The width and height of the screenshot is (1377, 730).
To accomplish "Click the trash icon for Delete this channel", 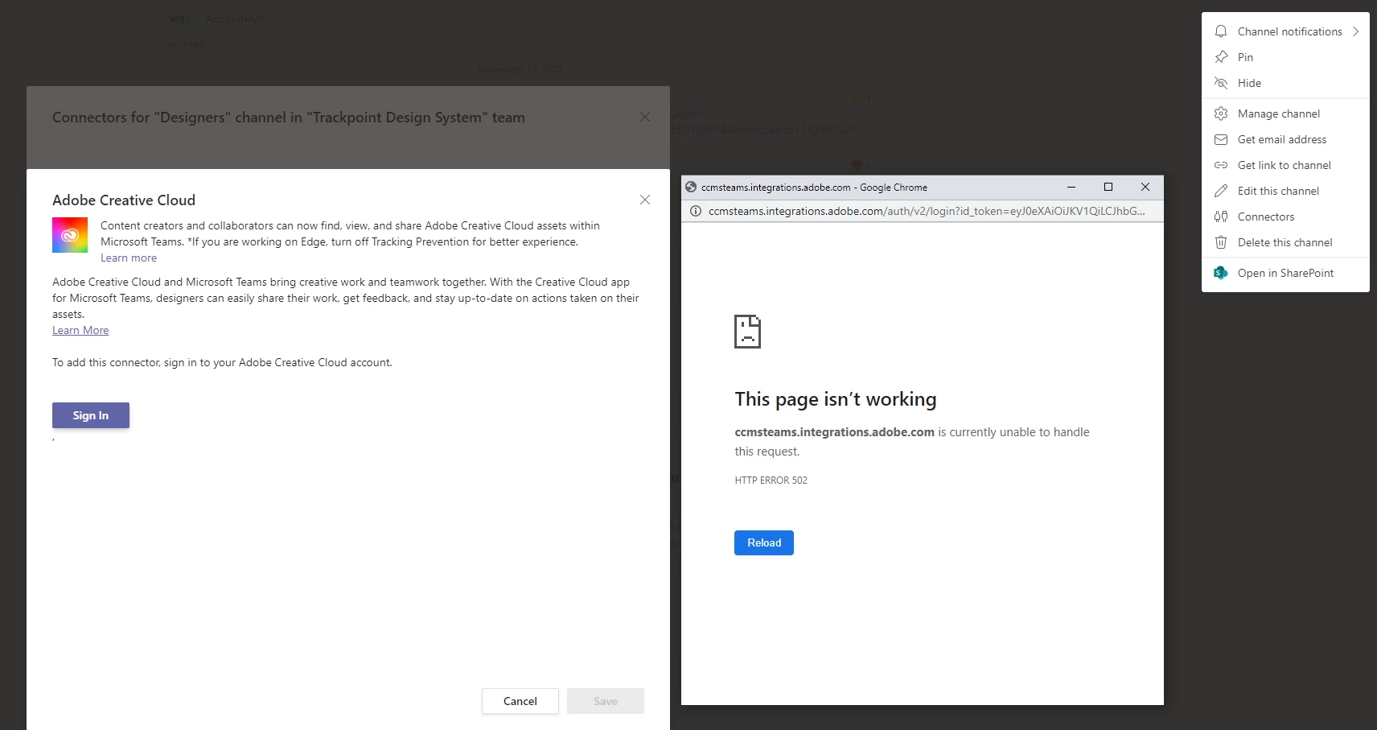I will pyautogui.click(x=1221, y=242).
